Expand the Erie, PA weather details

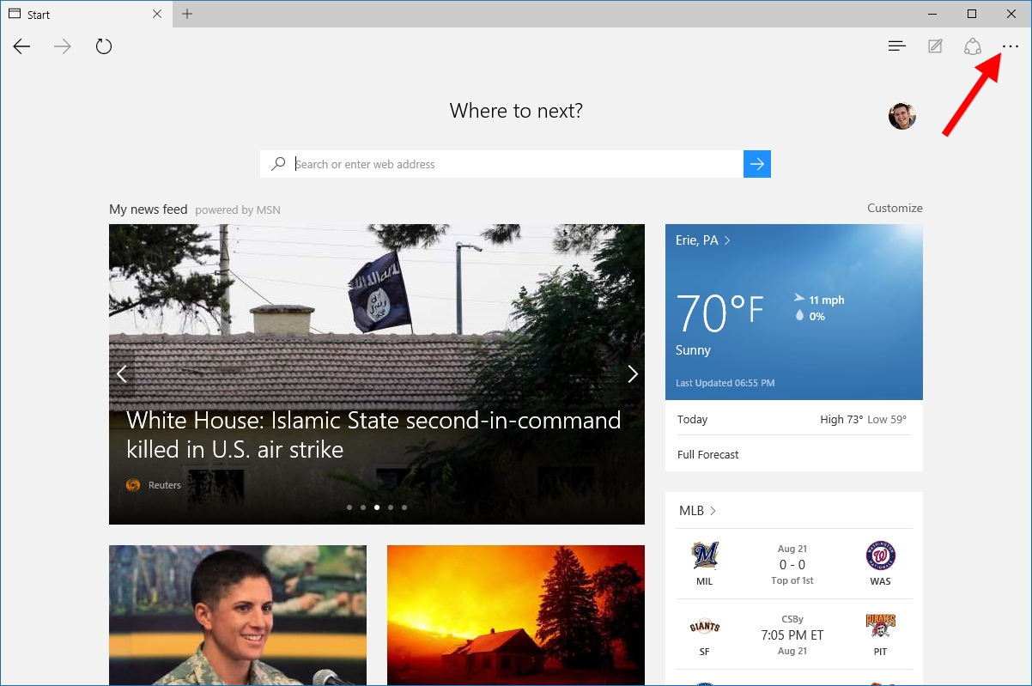point(703,240)
